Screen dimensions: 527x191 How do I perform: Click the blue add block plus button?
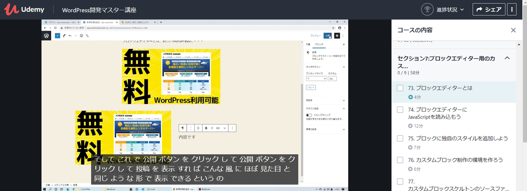click(x=57, y=35)
